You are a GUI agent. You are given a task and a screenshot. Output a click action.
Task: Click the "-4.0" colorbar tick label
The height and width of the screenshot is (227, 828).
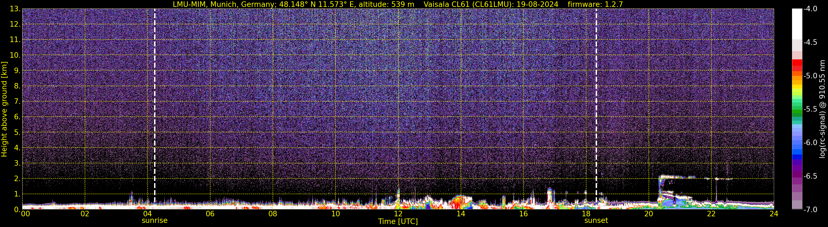pyautogui.click(x=810, y=9)
